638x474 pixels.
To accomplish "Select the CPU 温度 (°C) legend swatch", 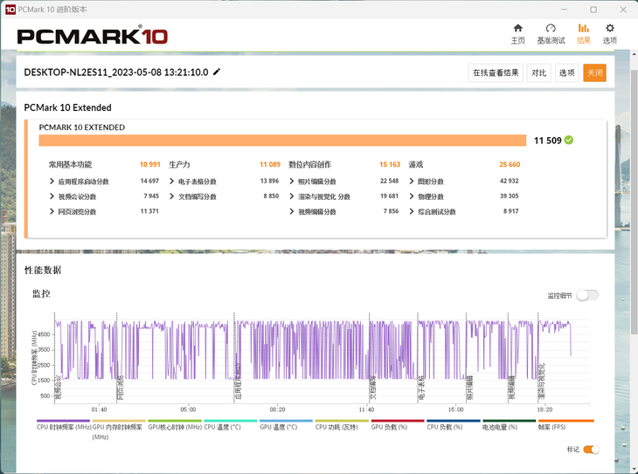I will tap(231, 421).
